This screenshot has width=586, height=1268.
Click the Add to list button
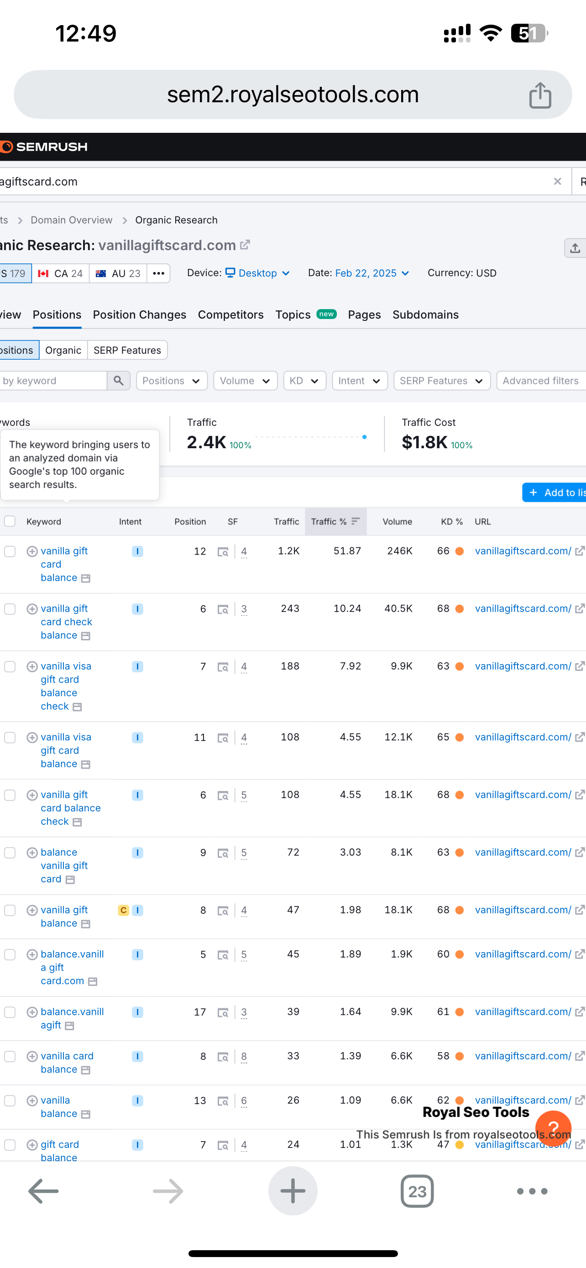click(x=554, y=492)
